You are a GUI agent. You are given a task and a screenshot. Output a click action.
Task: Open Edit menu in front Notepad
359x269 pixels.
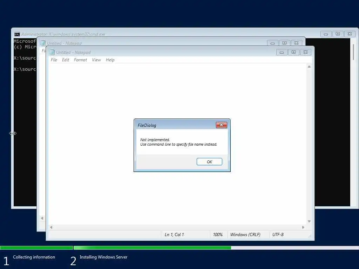click(x=66, y=60)
